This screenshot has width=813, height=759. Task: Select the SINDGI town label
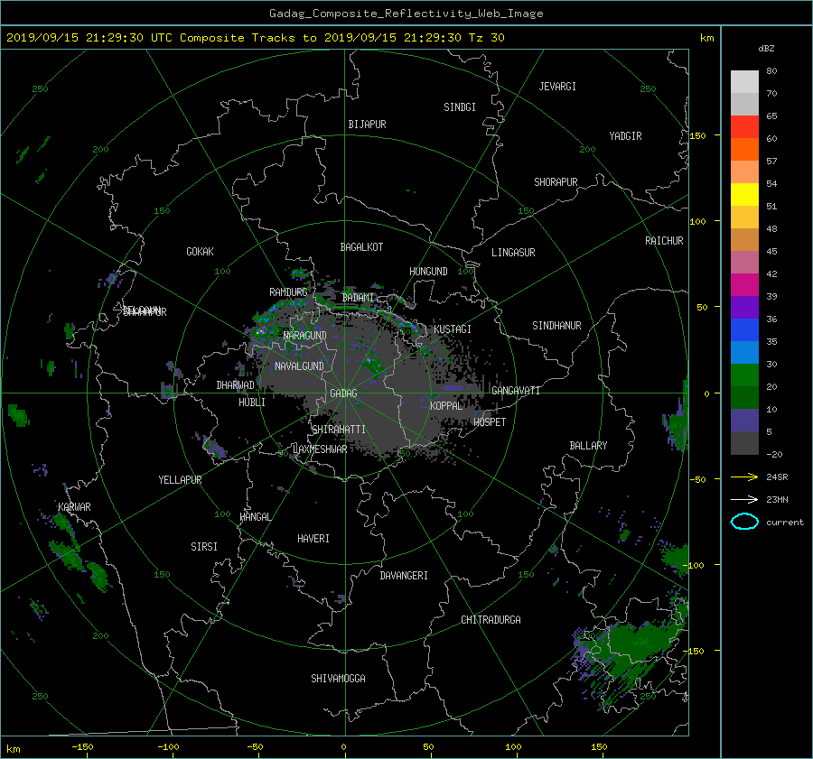coord(460,107)
